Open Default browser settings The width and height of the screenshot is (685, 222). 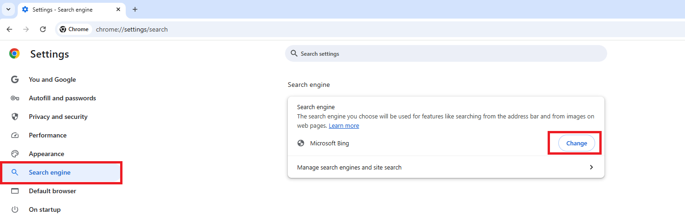click(52, 191)
